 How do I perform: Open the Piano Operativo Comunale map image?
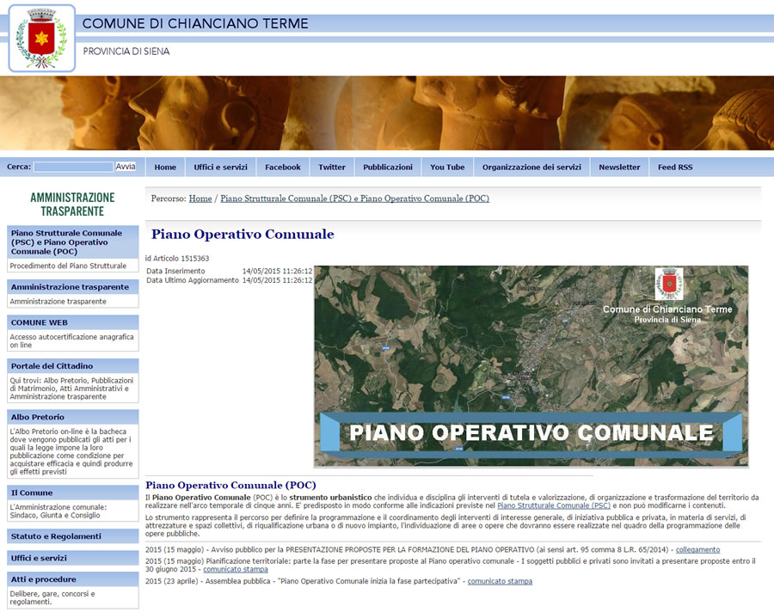tap(531, 365)
